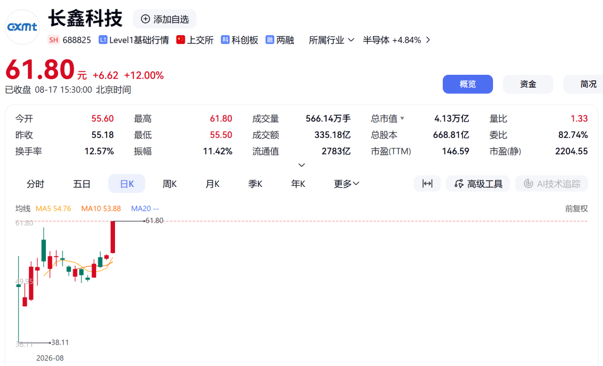The height and width of the screenshot is (366, 603).
Task: Click the 流通值 value 2783亿
Action: (336, 151)
